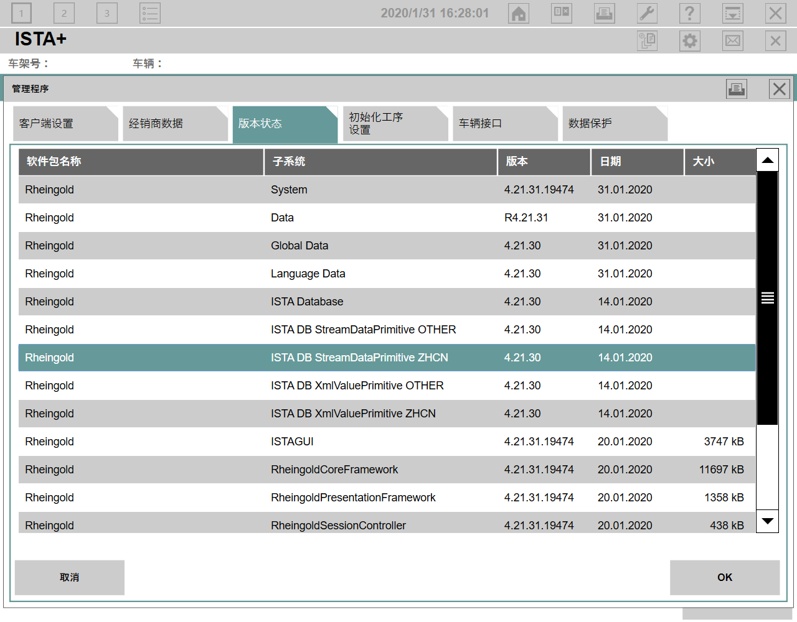Screen dimensions: 797x622
Task: Select ISTA DB StreamDataPrimitive ZHCN row
Action: click(x=387, y=358)
